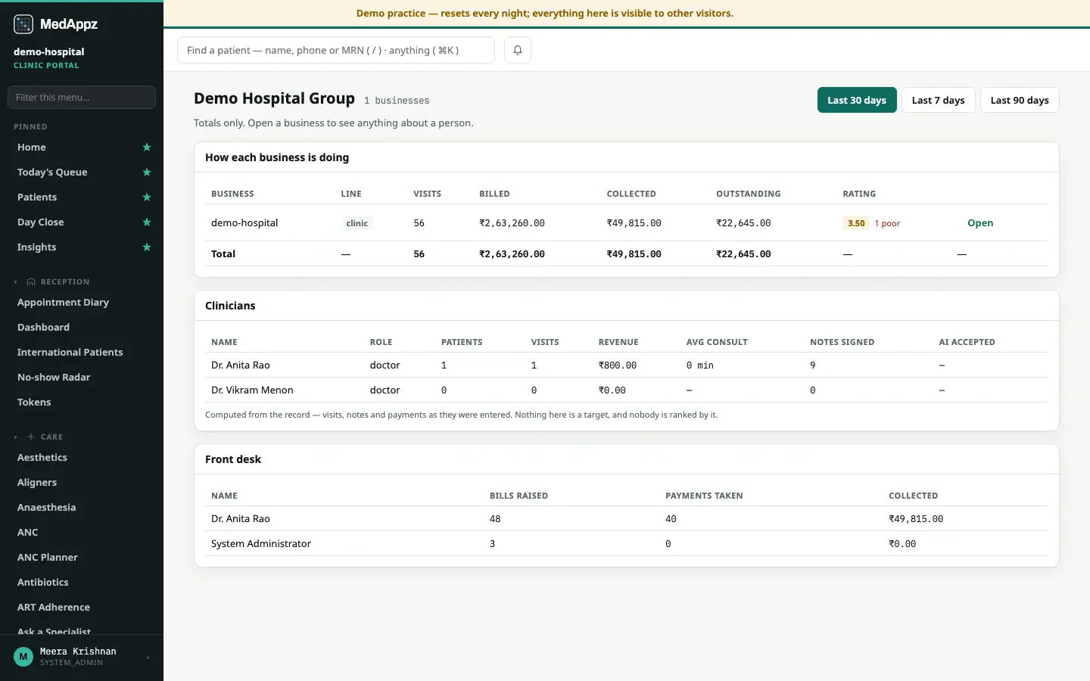Click the 3.50 rating badge
This screenshot has height=681, width=1090.
(x=856, y=223)
